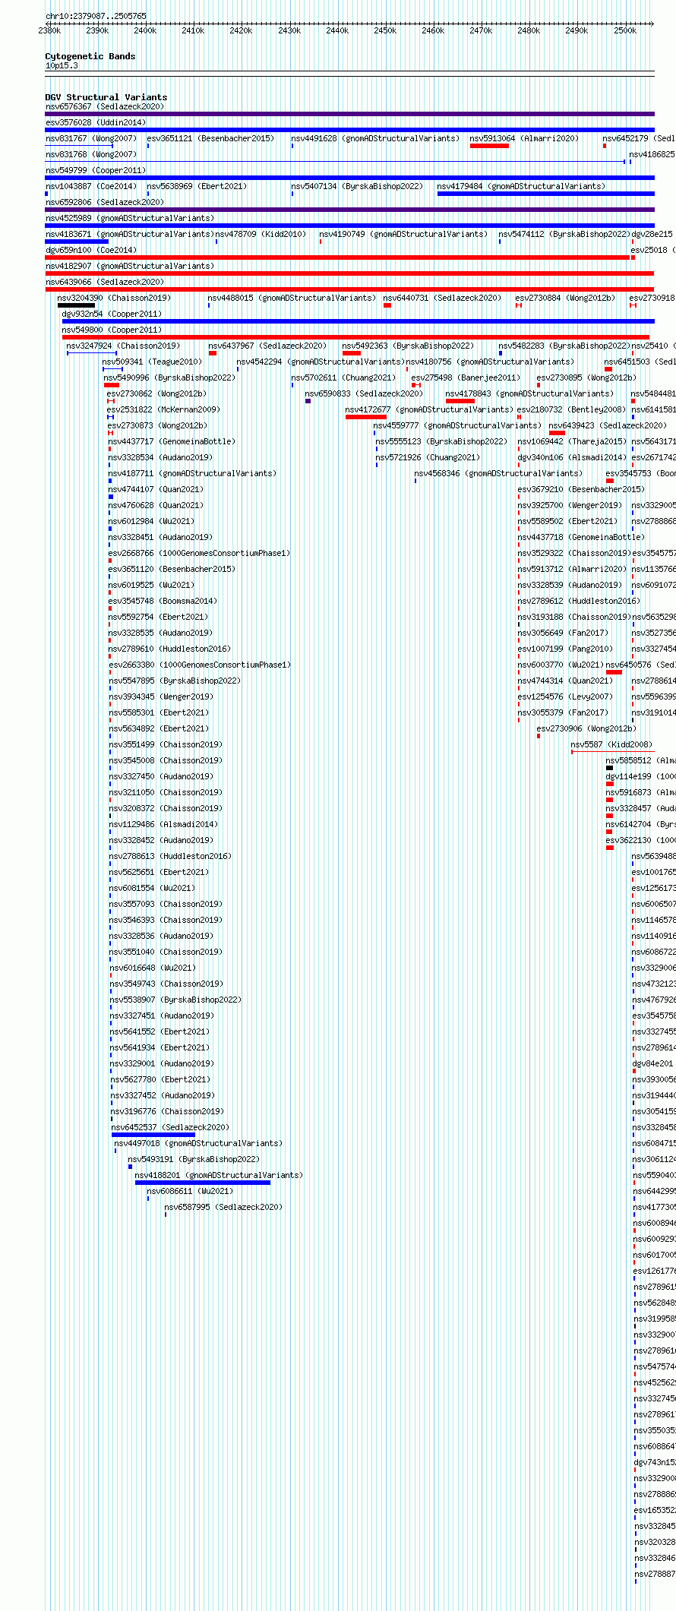Open nsv5702611 (Chuang2021) variant
The image size is (676, 1611).
tap(344, 377)
